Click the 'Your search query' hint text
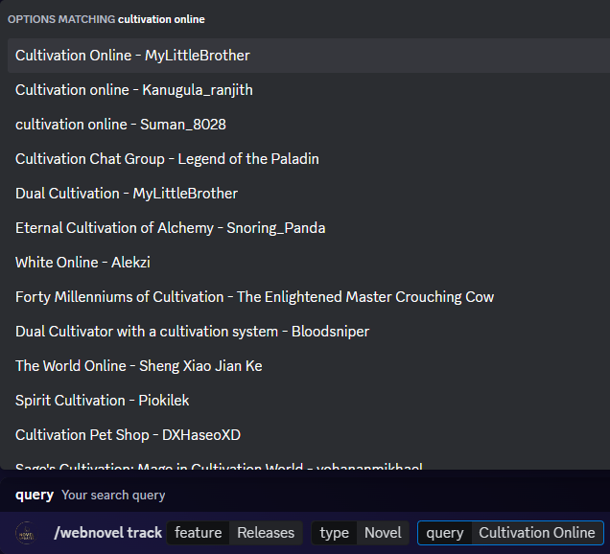Viewport: 610px width, 554px height. (x=113, y=496)
